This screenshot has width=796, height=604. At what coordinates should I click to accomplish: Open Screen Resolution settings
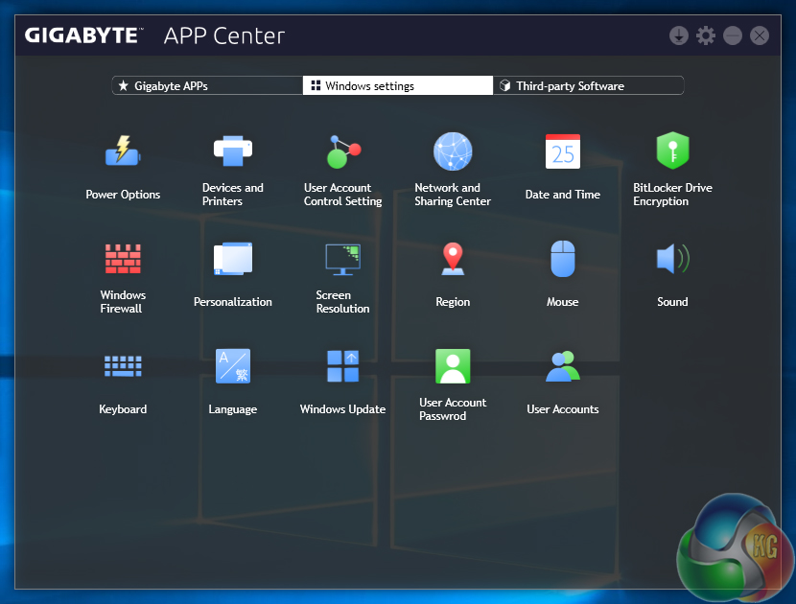[x=343, y=259]
